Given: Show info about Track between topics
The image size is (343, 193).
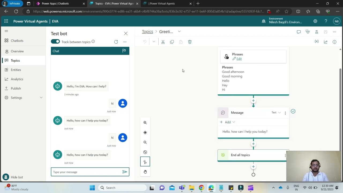Looking at the screenshot, I should (x=93, y=42).
